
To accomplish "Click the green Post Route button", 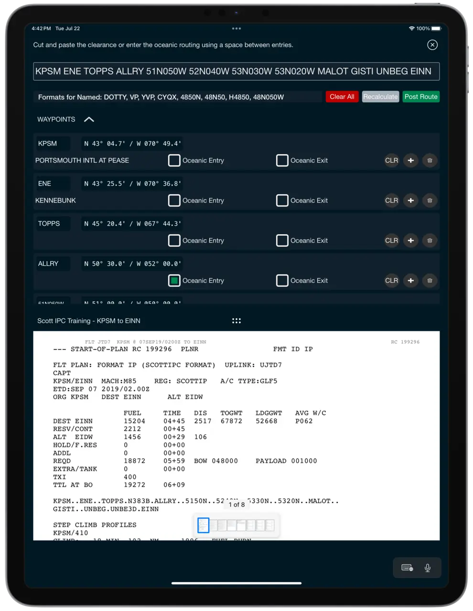I will 421,96.
